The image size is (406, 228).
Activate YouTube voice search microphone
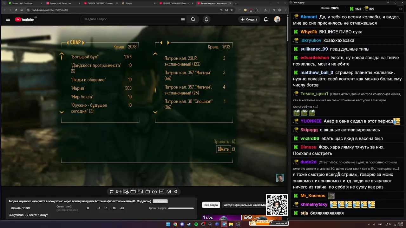(206, 19)
